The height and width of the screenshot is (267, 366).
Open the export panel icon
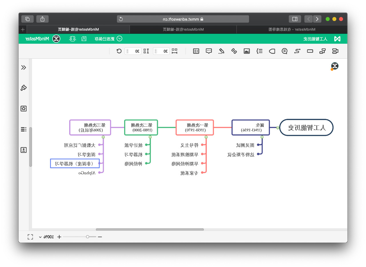24,150
